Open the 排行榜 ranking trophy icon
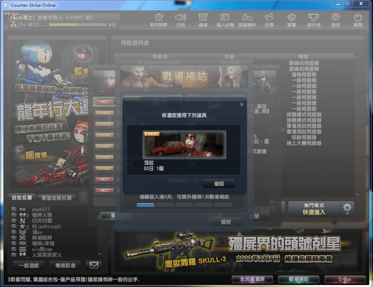 coord(314,20)
